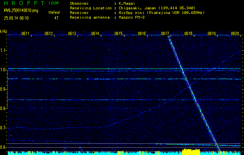Click the 0618 time marker
The image size is (244, 155).
coord(188,33)
